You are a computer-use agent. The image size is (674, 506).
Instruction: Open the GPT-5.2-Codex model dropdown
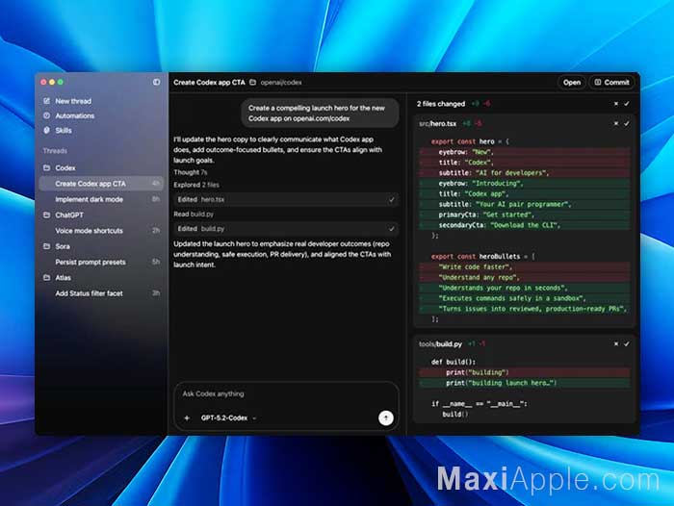point(228,417)
